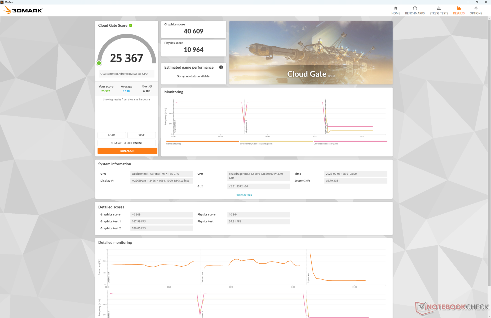This screenshot has height=318, width=491.
Task: Click the info icon beside Estimated game performance
Action: (x=221, y=67)
